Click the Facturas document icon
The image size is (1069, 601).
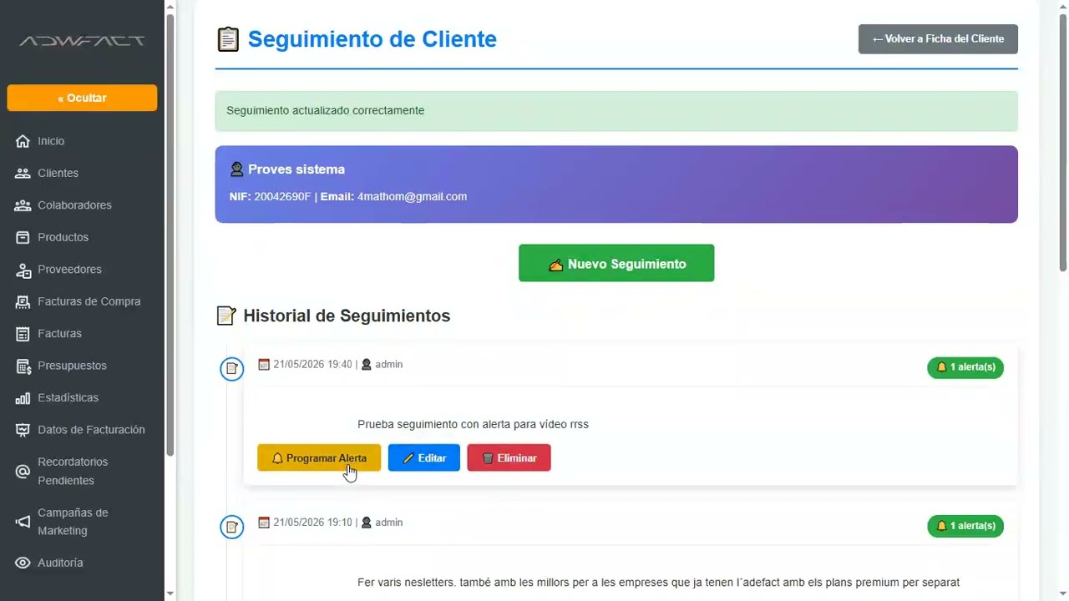coord(23,334)
